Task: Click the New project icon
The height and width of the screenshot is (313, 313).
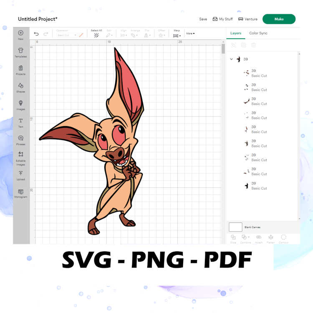Action: (21, 33)
